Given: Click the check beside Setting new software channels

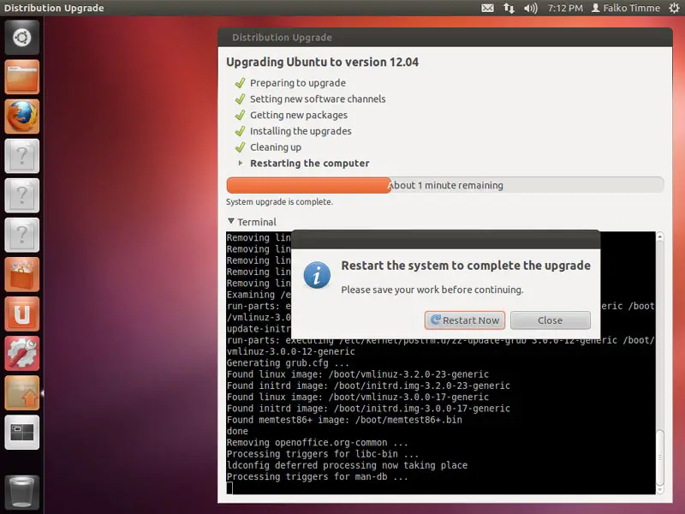Looking at the screenshot, I should click(240, 99).
